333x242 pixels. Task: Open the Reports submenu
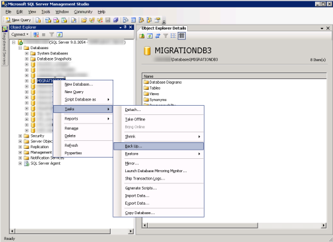click(83, 119)
